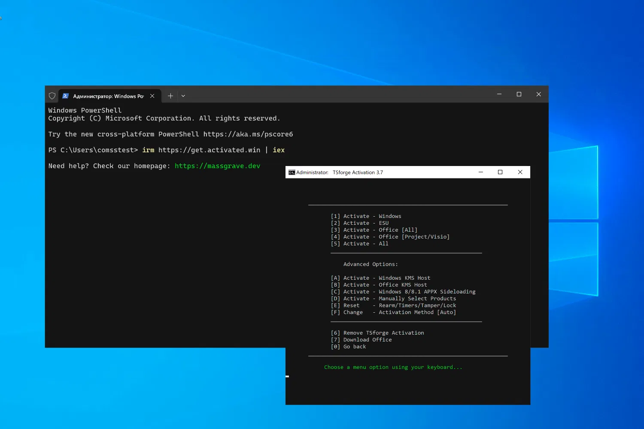This screenshot has width=644, height=429.
Task: Click '[0] Go back' menu line
Action: point(348,347)
